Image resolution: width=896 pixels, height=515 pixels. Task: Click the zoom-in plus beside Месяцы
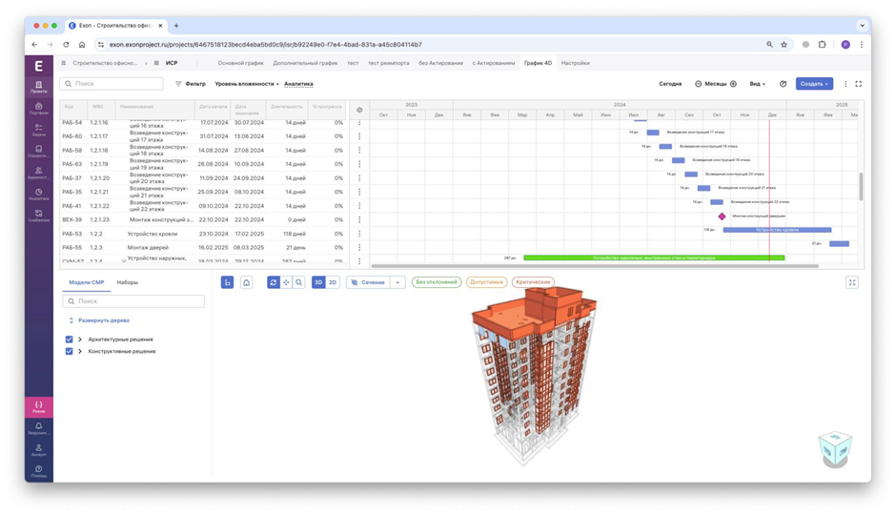coord(733,84)
